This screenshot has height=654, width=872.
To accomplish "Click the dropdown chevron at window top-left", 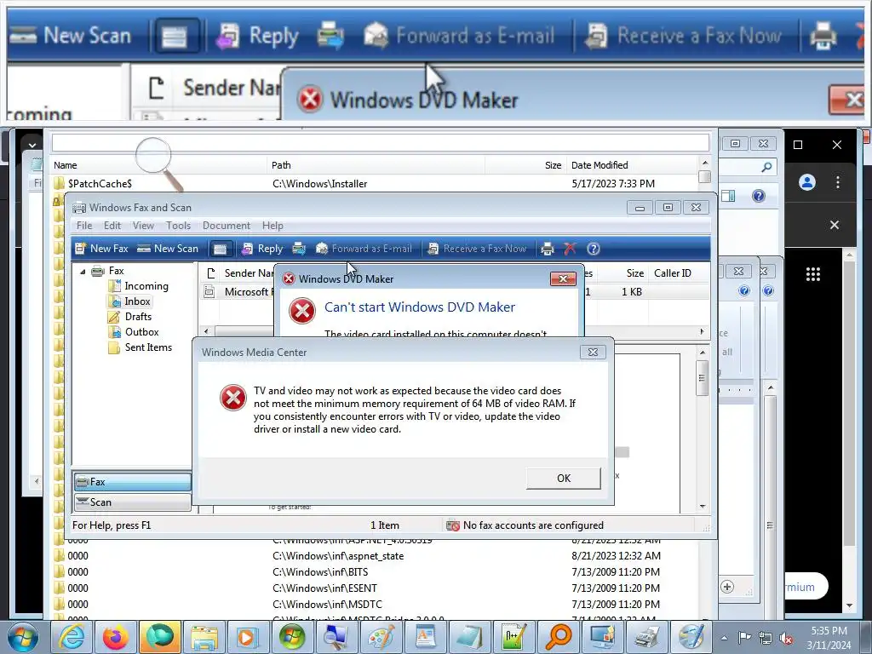I will pos(32,145).
